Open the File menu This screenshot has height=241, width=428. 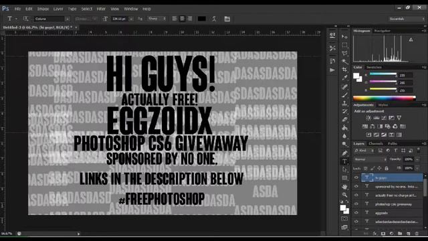point(17,9)
